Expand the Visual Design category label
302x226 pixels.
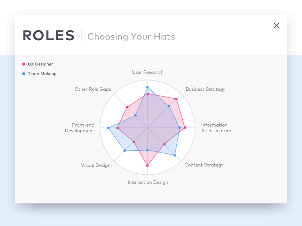click(x=96, y=165)
